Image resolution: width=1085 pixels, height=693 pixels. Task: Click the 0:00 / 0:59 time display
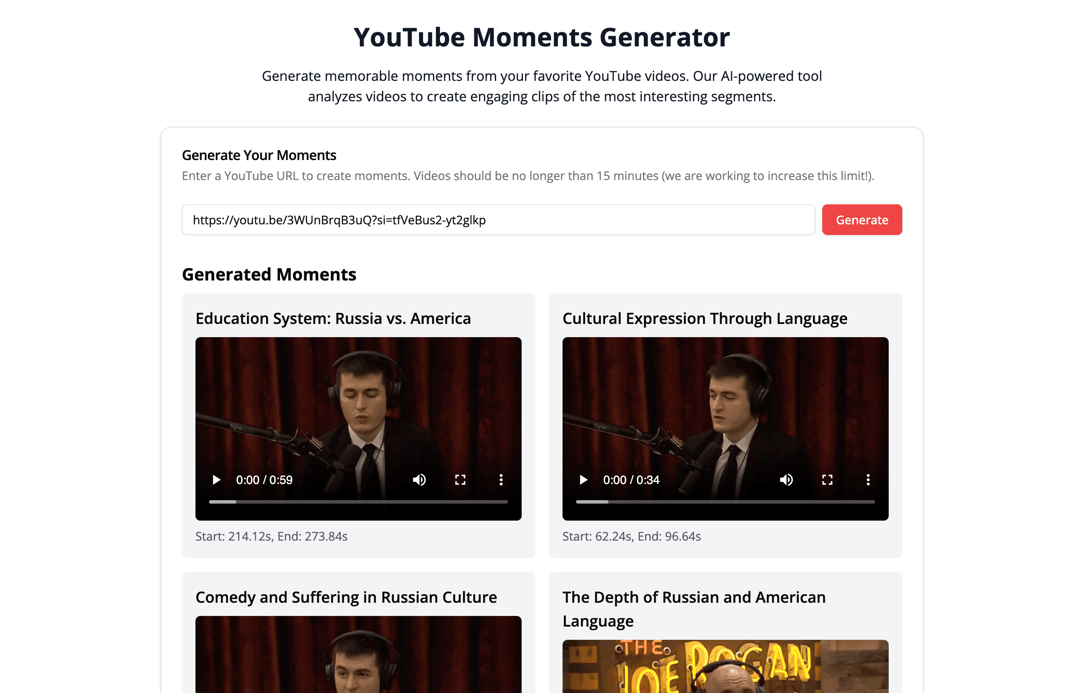(264, 480)
